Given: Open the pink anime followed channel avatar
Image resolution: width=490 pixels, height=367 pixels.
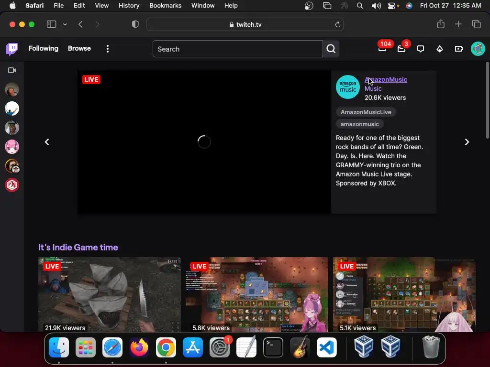Looking at the screenshot, I should (x=12, y=147).
